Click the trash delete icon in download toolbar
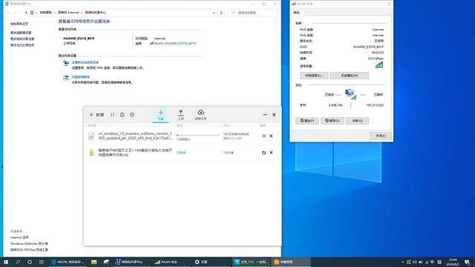Viewport: 475px width, 267px height. tap(122, 115)
